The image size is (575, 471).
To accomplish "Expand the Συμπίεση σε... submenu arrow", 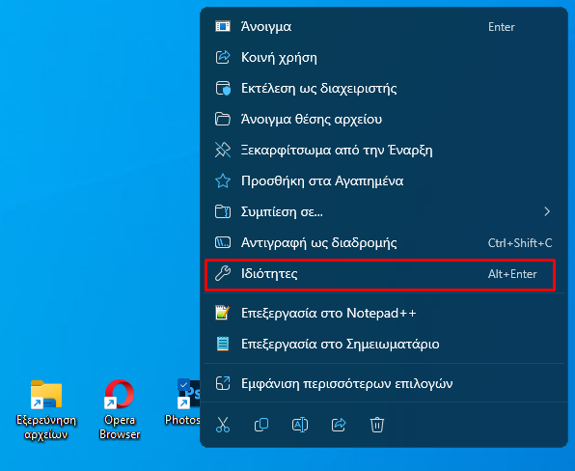I will pyautogui.click(x=547, y=211).
